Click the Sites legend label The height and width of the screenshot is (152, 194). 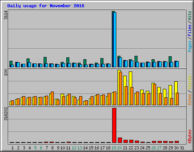[x=190, y=100]
